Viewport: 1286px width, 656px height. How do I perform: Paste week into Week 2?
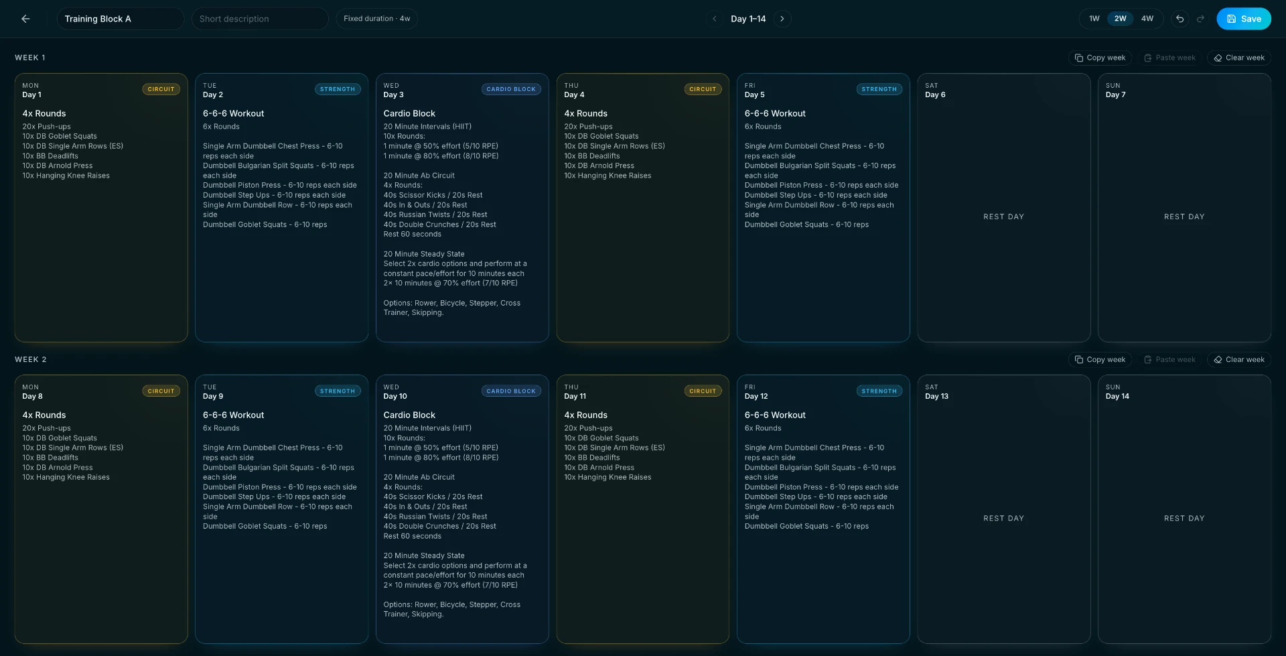[1169, 360]
